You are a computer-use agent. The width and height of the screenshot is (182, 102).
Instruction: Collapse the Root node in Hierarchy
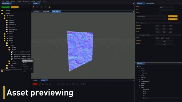tap(137, 67)
